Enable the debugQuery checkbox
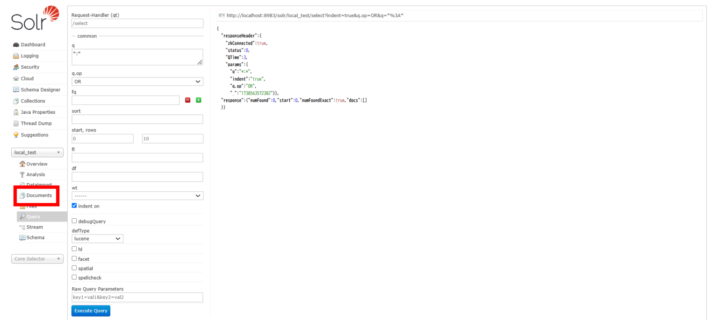The image size is (718, 325). click(74, 221)
